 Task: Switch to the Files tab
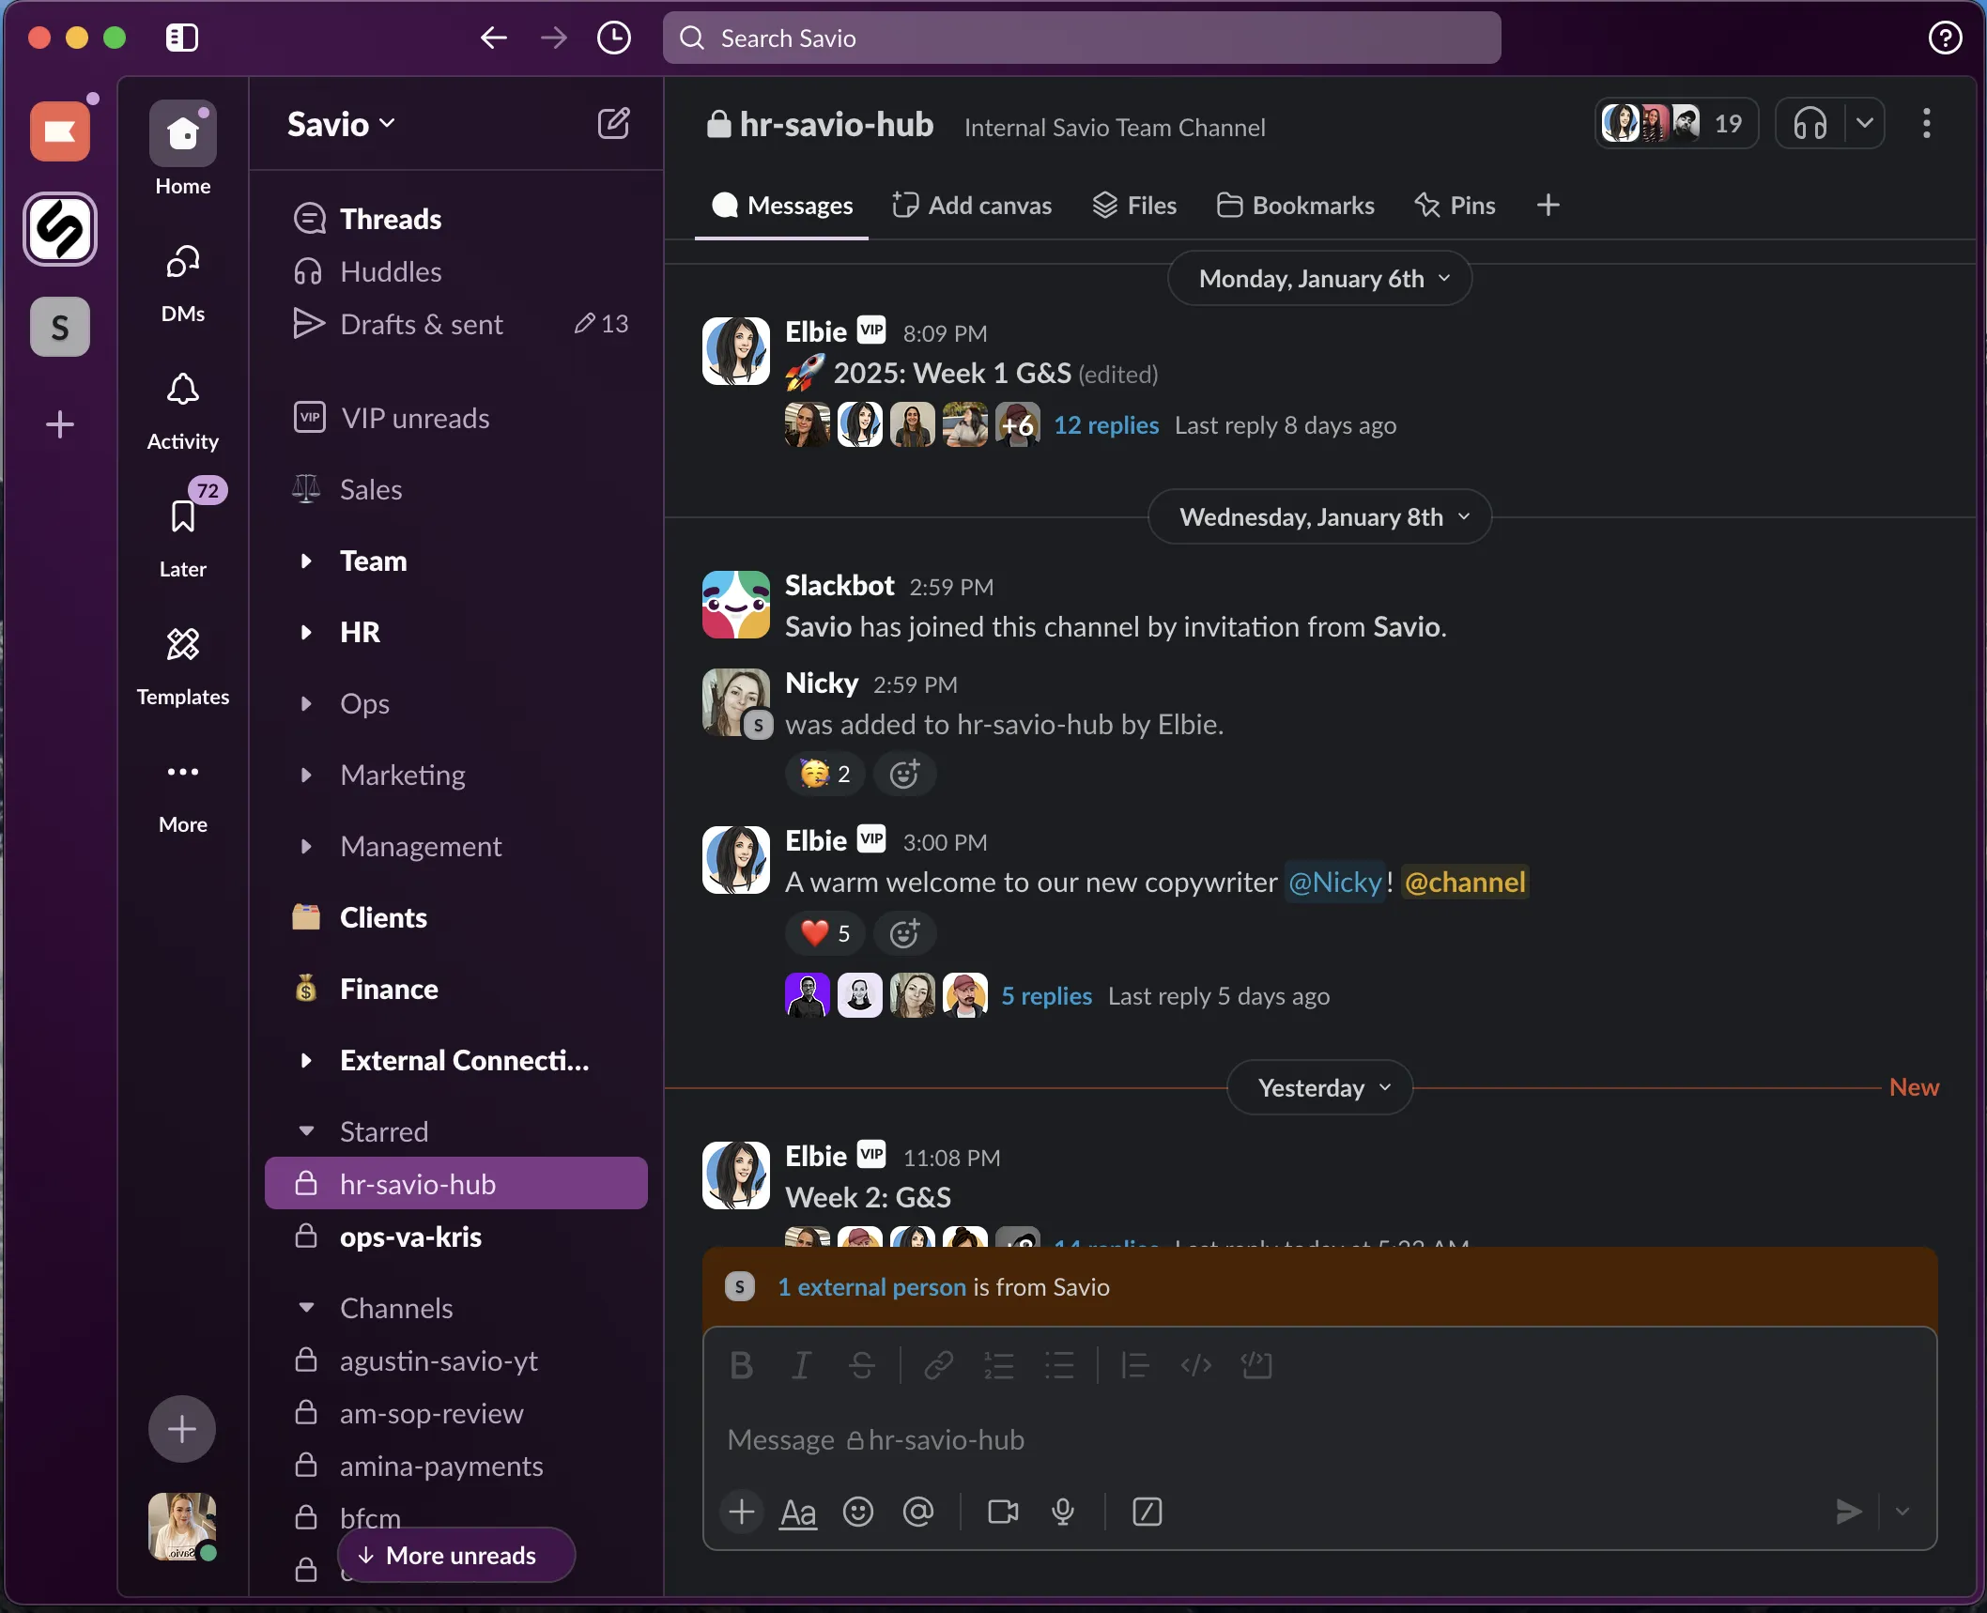click(x=1134, y=206)
